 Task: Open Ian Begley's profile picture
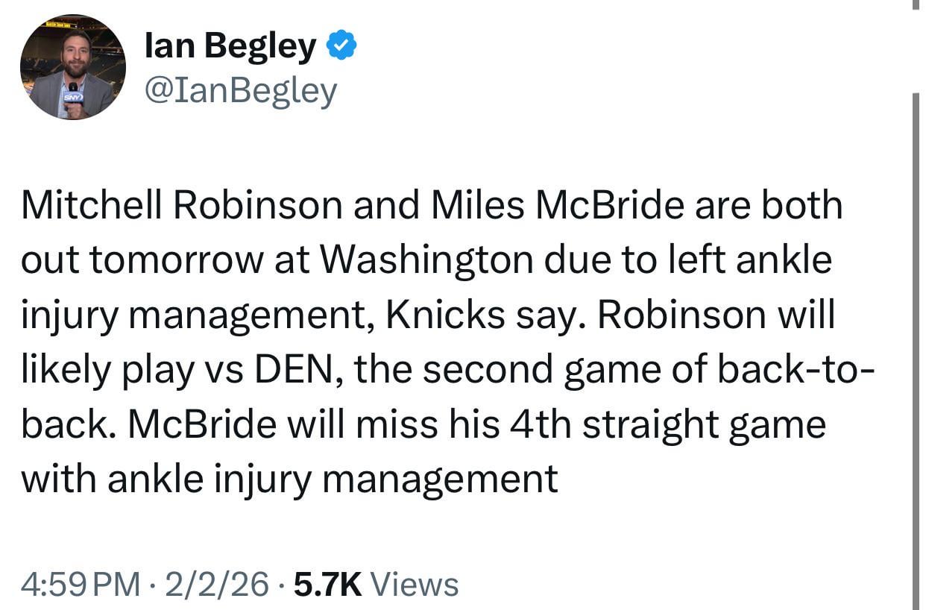[73, 67]
